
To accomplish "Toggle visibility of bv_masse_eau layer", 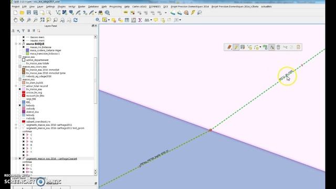I will coord(20,89).
